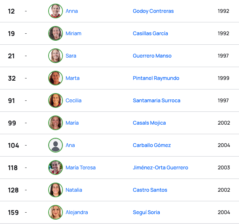Click the avatar photo in row 118
The height and width of the screenshot is (224, 239).
(56, 168)
